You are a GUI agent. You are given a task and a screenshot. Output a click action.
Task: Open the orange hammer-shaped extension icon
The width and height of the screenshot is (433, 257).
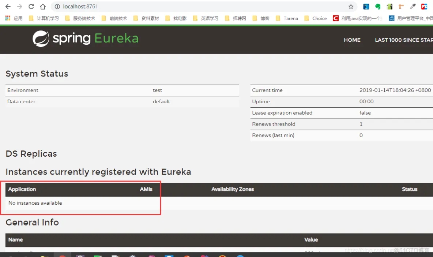pos(401,7)
